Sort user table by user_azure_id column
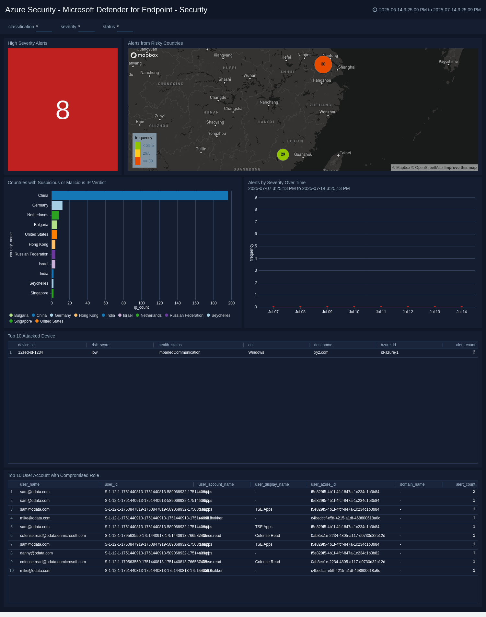486x617 pixels. (323, 484)
